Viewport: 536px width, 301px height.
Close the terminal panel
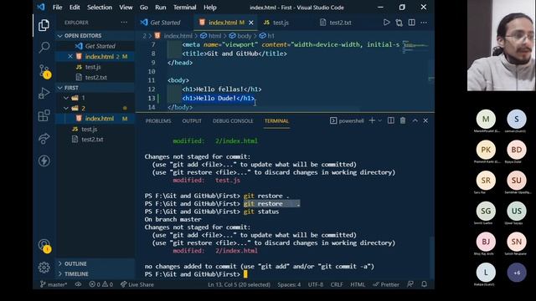425,120
